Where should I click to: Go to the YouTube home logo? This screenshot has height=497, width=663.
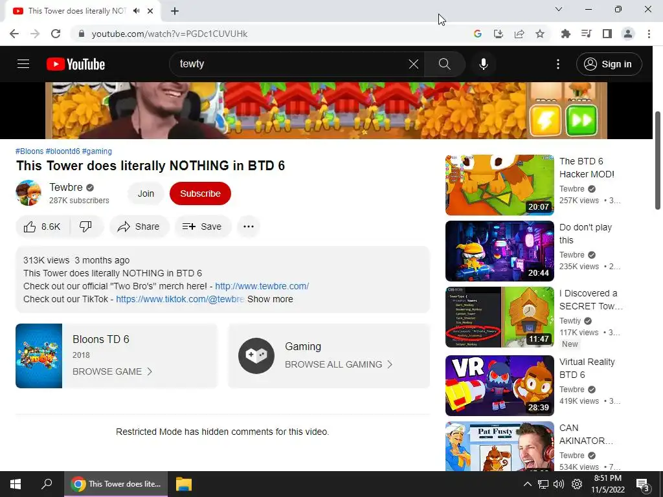(76, 64)
